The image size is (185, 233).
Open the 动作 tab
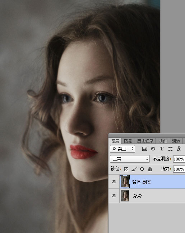coord(162,141)
